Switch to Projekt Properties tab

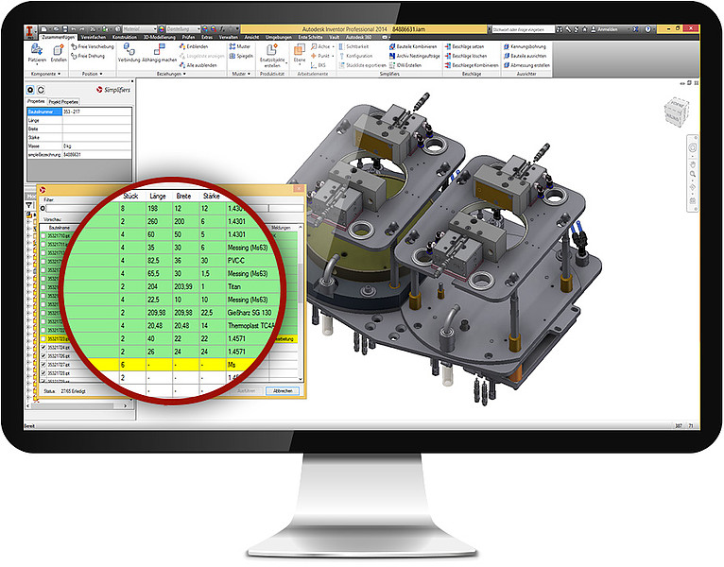[x=63, y=101]
